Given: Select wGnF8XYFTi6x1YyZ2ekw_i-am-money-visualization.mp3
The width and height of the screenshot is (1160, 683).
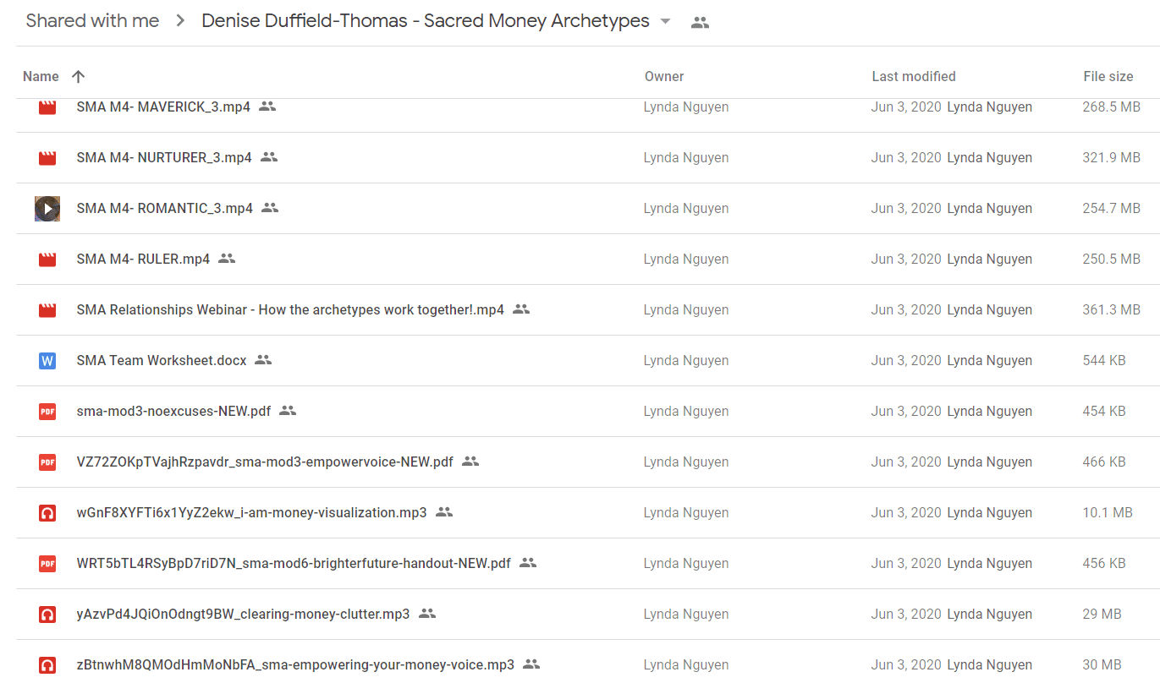Looking at the screenshot, I should click(x=251, y=513).
